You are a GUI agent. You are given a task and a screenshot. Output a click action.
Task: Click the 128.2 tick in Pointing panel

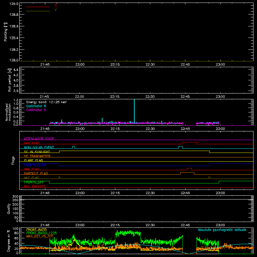(x=14, y=50)
